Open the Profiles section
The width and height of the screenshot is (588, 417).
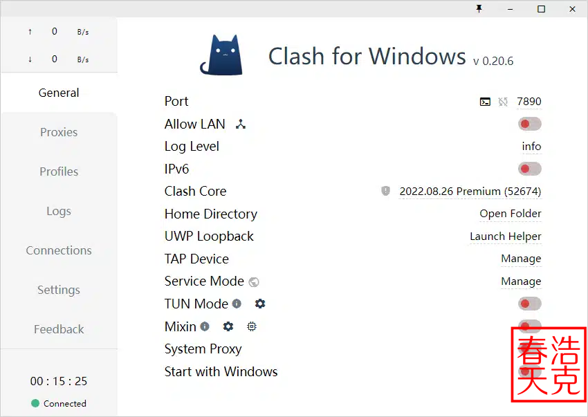pyautogui.click(x=59, y=172)
